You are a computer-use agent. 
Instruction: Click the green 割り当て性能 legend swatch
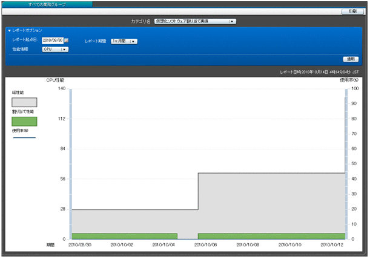tap(24, 121)
